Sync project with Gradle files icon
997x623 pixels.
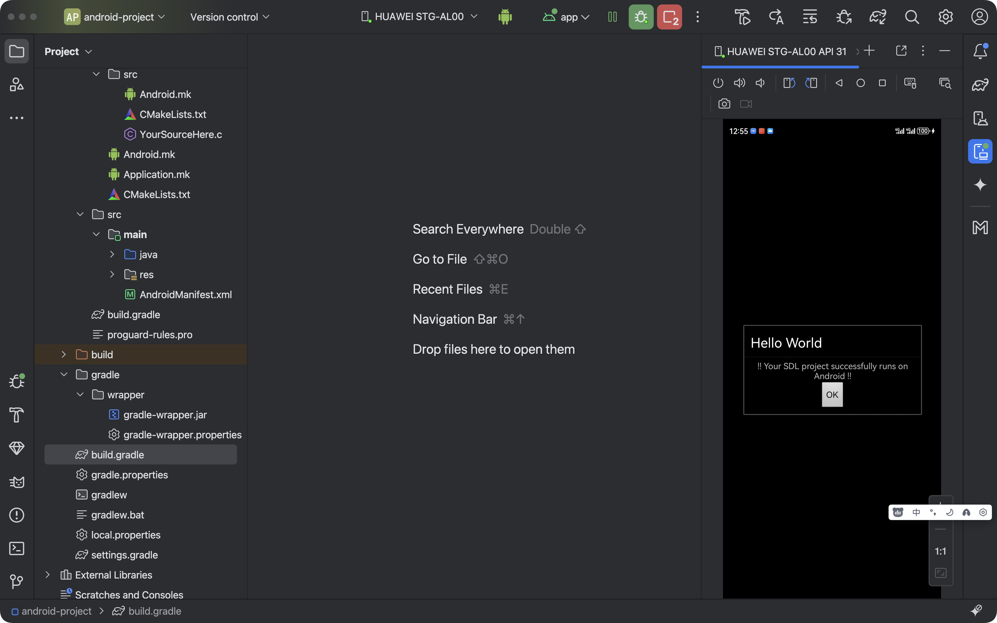click(x=878, y=17)
